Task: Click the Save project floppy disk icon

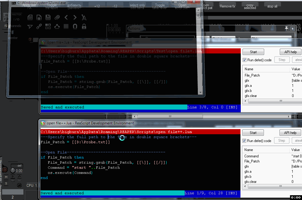Action: pyautogui.click(x=48, y=17)
